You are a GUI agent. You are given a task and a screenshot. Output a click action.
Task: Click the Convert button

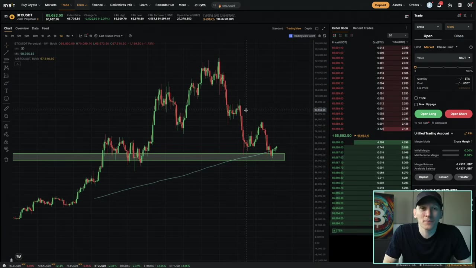click(443, 177)
